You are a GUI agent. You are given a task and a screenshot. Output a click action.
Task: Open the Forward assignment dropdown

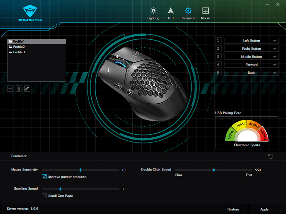tap(251, 65)
